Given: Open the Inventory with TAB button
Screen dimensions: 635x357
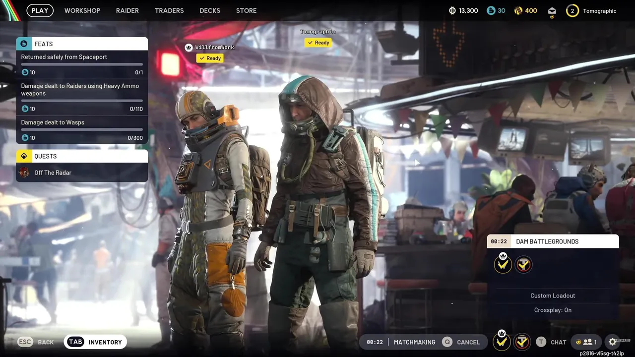Looking at the screenshot, I should [x=95, y=342].
